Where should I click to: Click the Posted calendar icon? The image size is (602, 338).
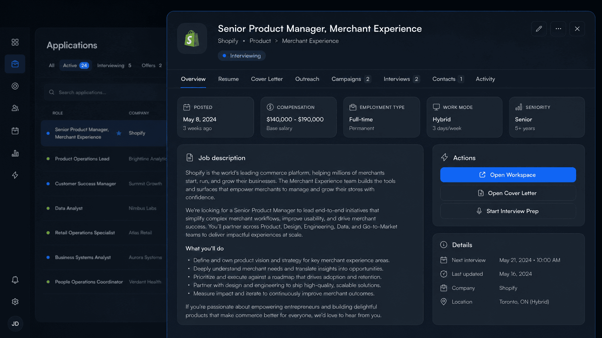(187, 107)
